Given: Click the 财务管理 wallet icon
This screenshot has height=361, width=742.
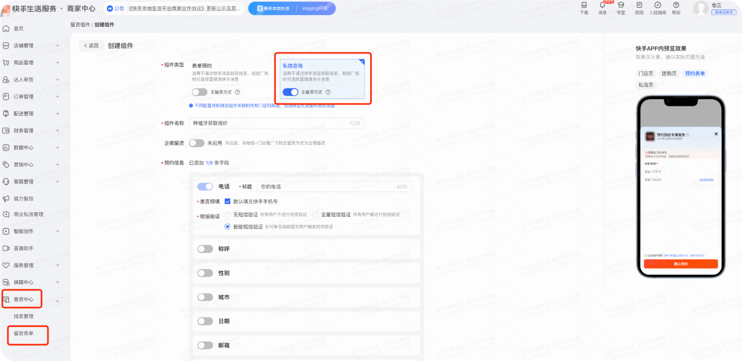Looking at the screenshot, I should [x=6, y=130].
